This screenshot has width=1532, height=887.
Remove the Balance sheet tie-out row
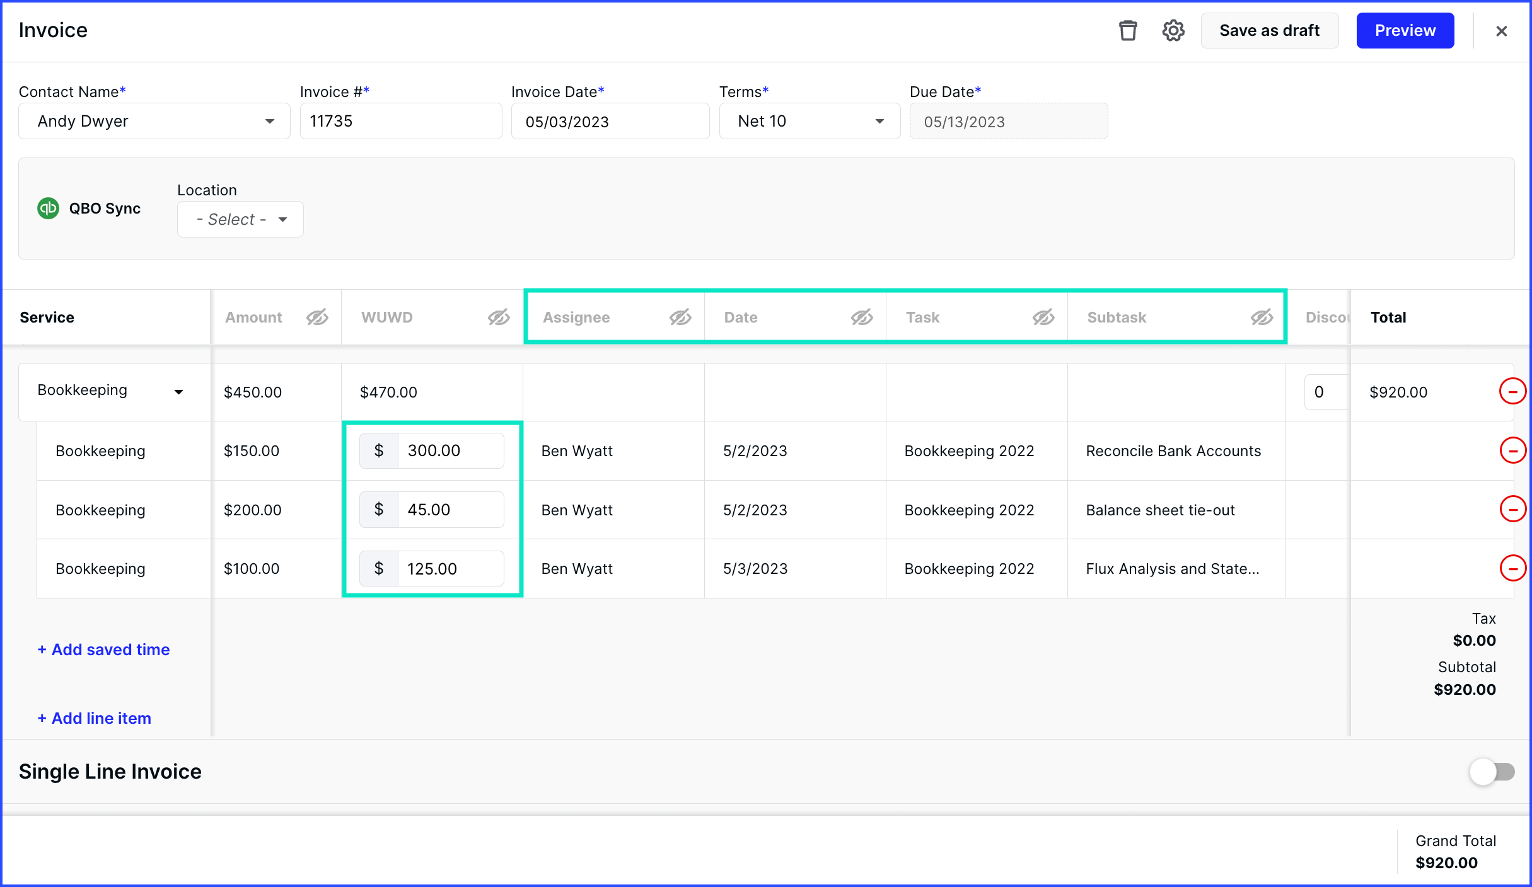(1512, 509)
